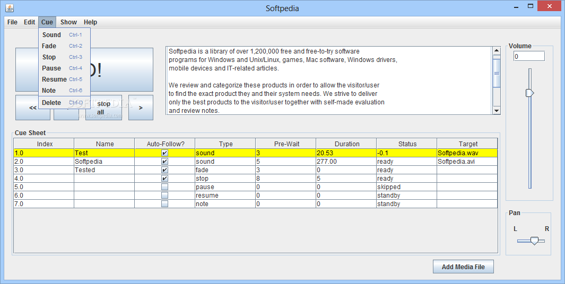The height and width of the screenshot is (284, 565).
Task: Click the notes scrollbar down arrow
Action: pyautogui.click(x=497, y=111)
